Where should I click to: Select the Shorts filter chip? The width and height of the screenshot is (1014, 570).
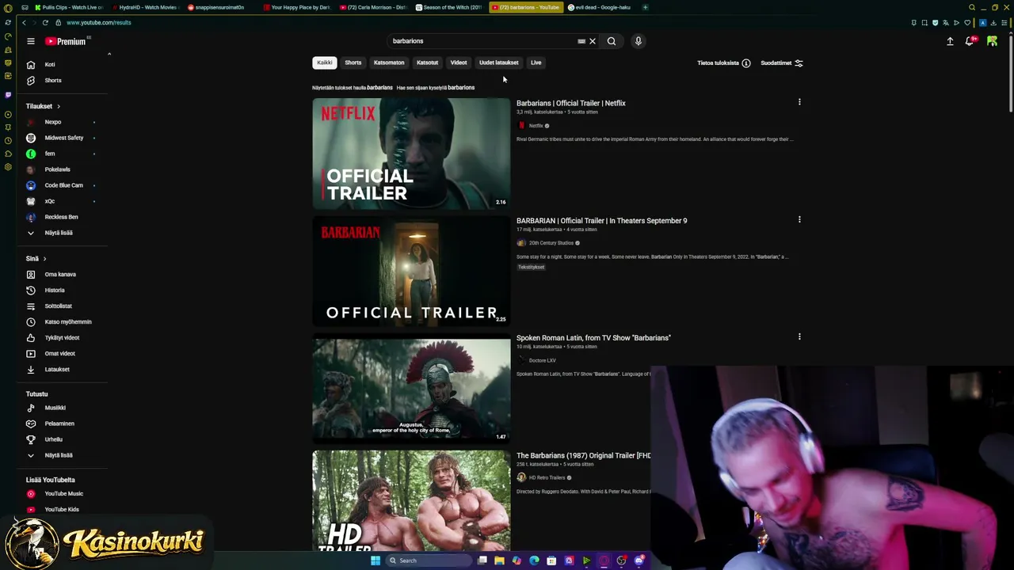point(353,63)
